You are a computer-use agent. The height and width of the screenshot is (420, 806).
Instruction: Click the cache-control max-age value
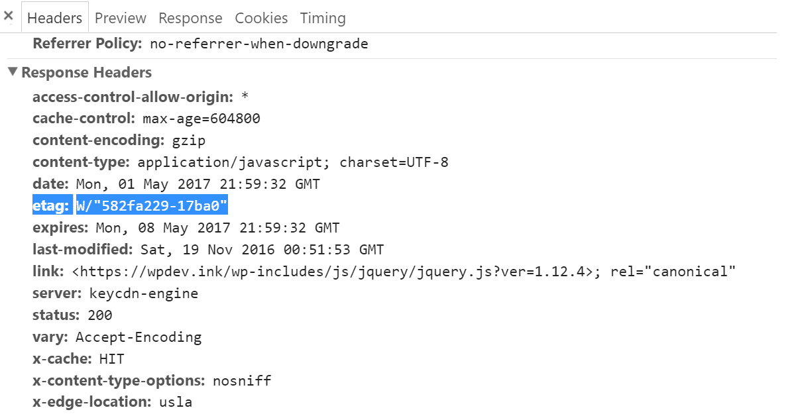pos(201,119)
